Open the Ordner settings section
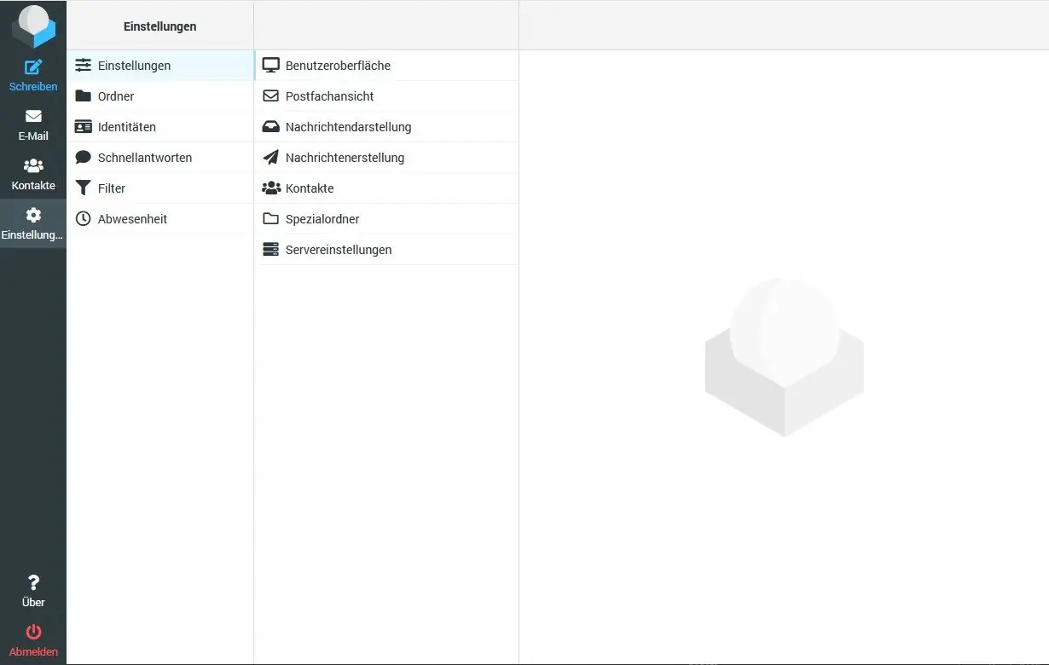Image resolution: width=1049 pixels, height=665 pixels. (116, 96)
